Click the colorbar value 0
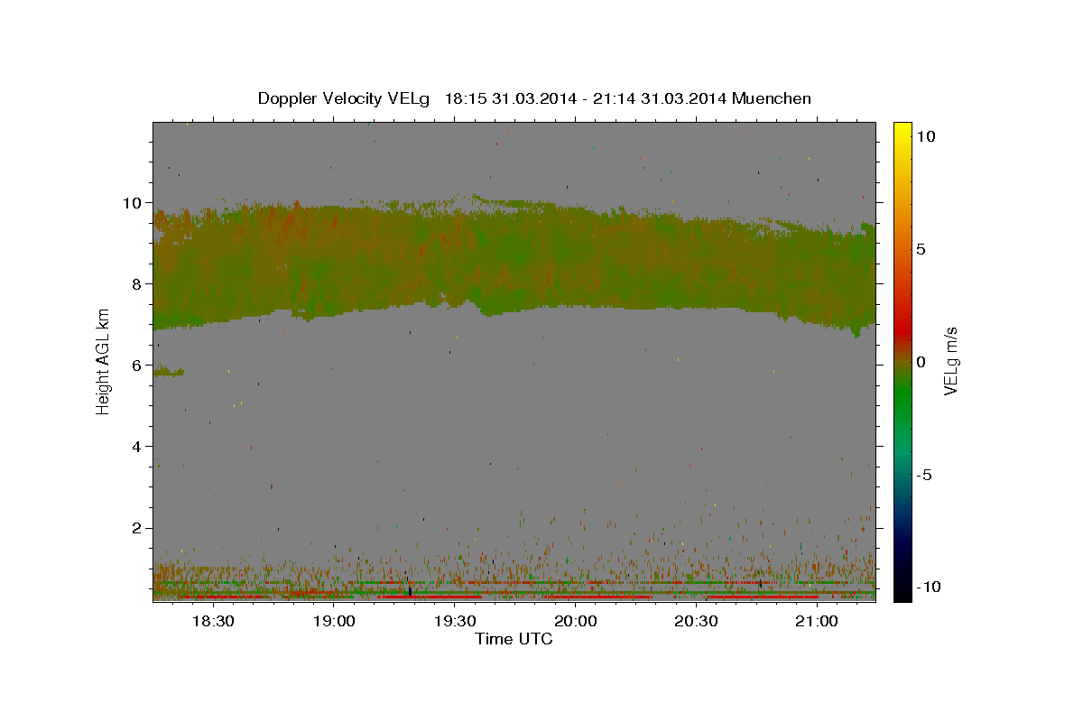Screen dimensions: 1083x722 point(921,362)
